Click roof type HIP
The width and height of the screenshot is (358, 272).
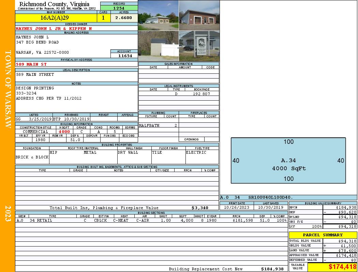pos(54,153)
